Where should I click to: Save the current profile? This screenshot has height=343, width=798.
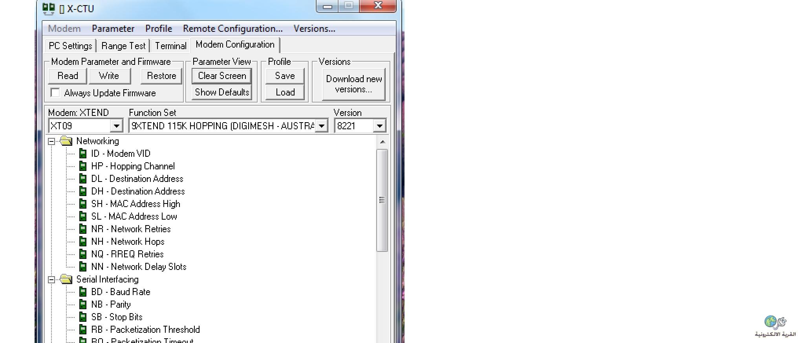click(x=285, y=76)
